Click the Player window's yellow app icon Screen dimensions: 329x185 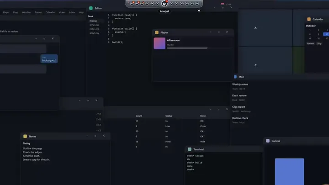pos(157,32)
